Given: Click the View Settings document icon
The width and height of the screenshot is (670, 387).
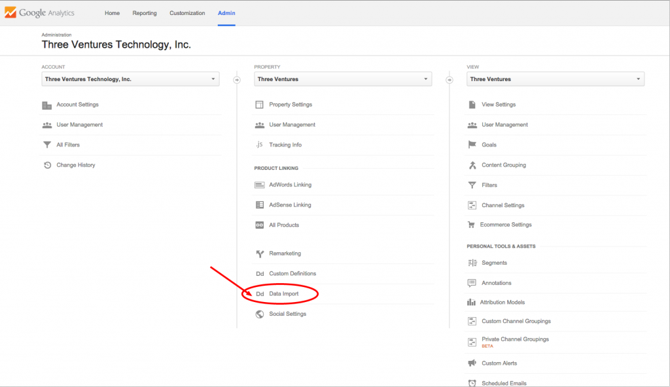Looking at the screenshot, I should point(472,105).
